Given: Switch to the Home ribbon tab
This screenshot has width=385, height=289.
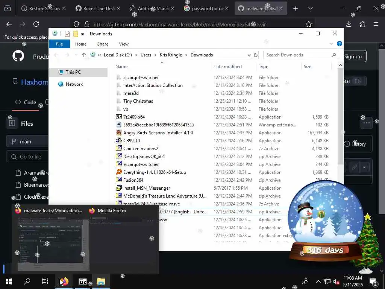Looking at the screenshot, I should tap(81, 44).
